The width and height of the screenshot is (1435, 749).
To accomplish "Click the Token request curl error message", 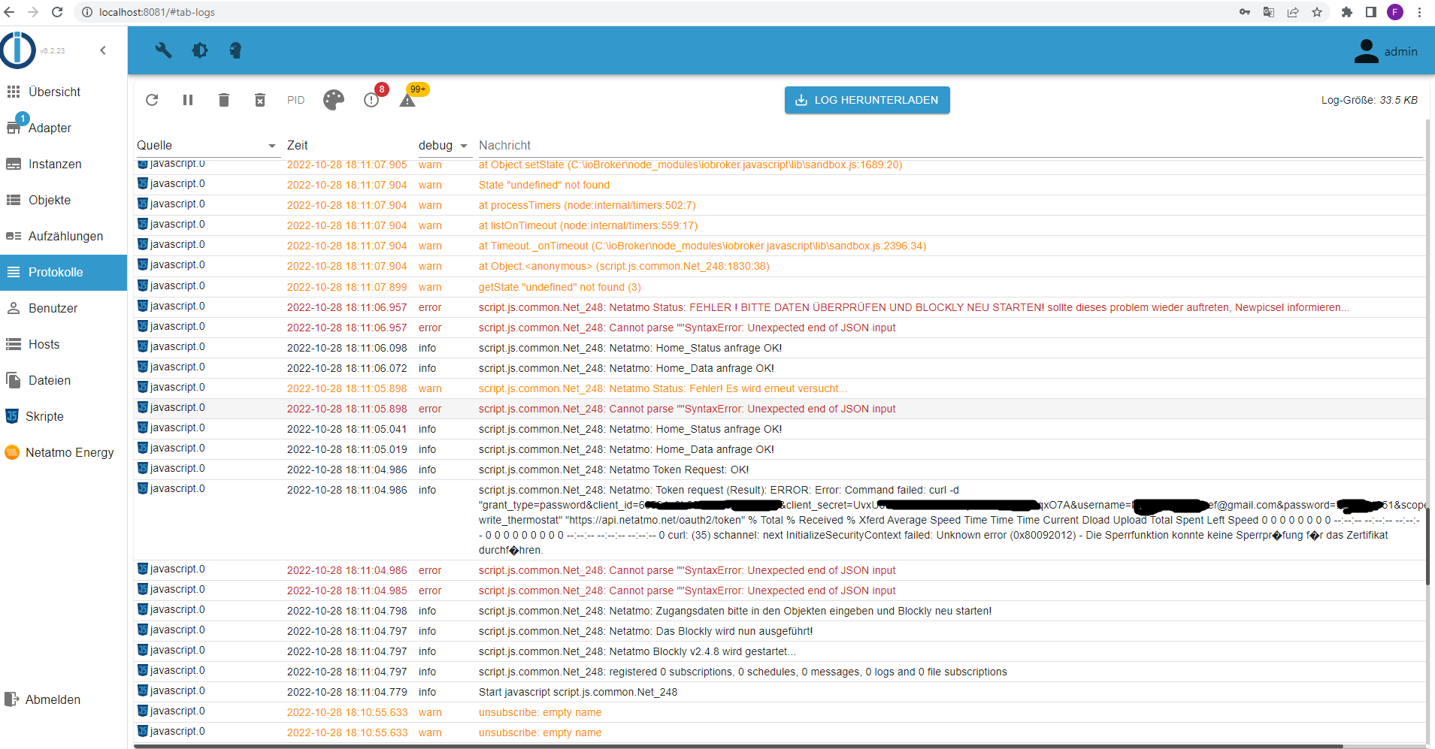I will click(951, 520).
